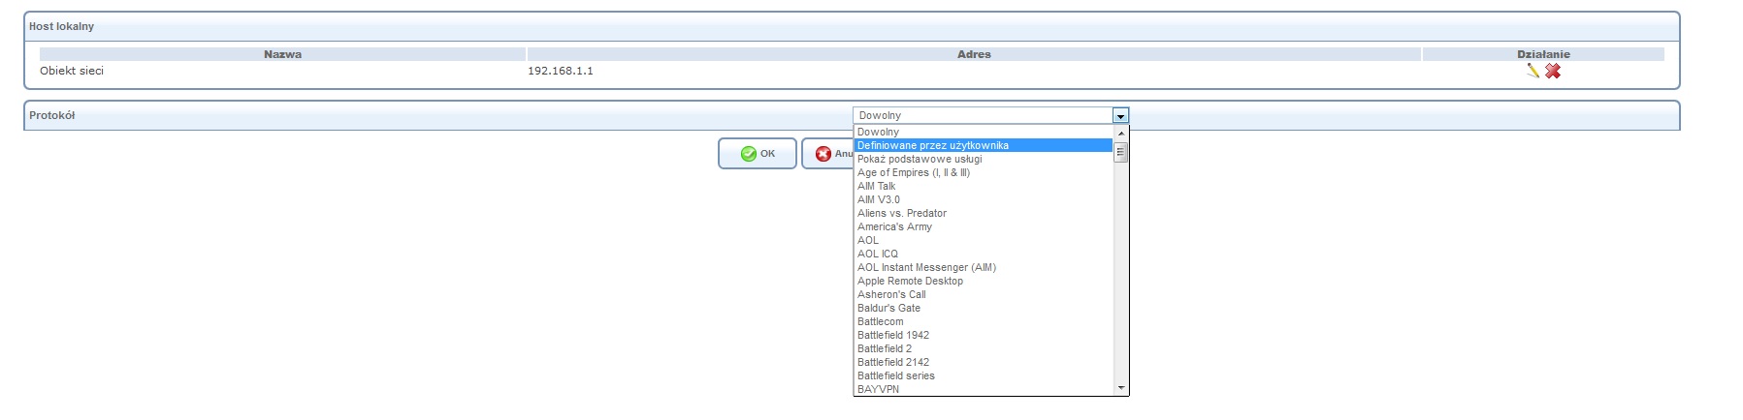Select AOL ICQ entry
1743x420 pixels.
984,254
